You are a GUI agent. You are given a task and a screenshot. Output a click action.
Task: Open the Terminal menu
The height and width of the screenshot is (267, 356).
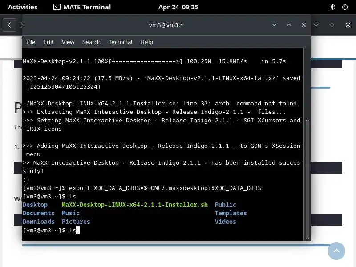coord(120,42)
